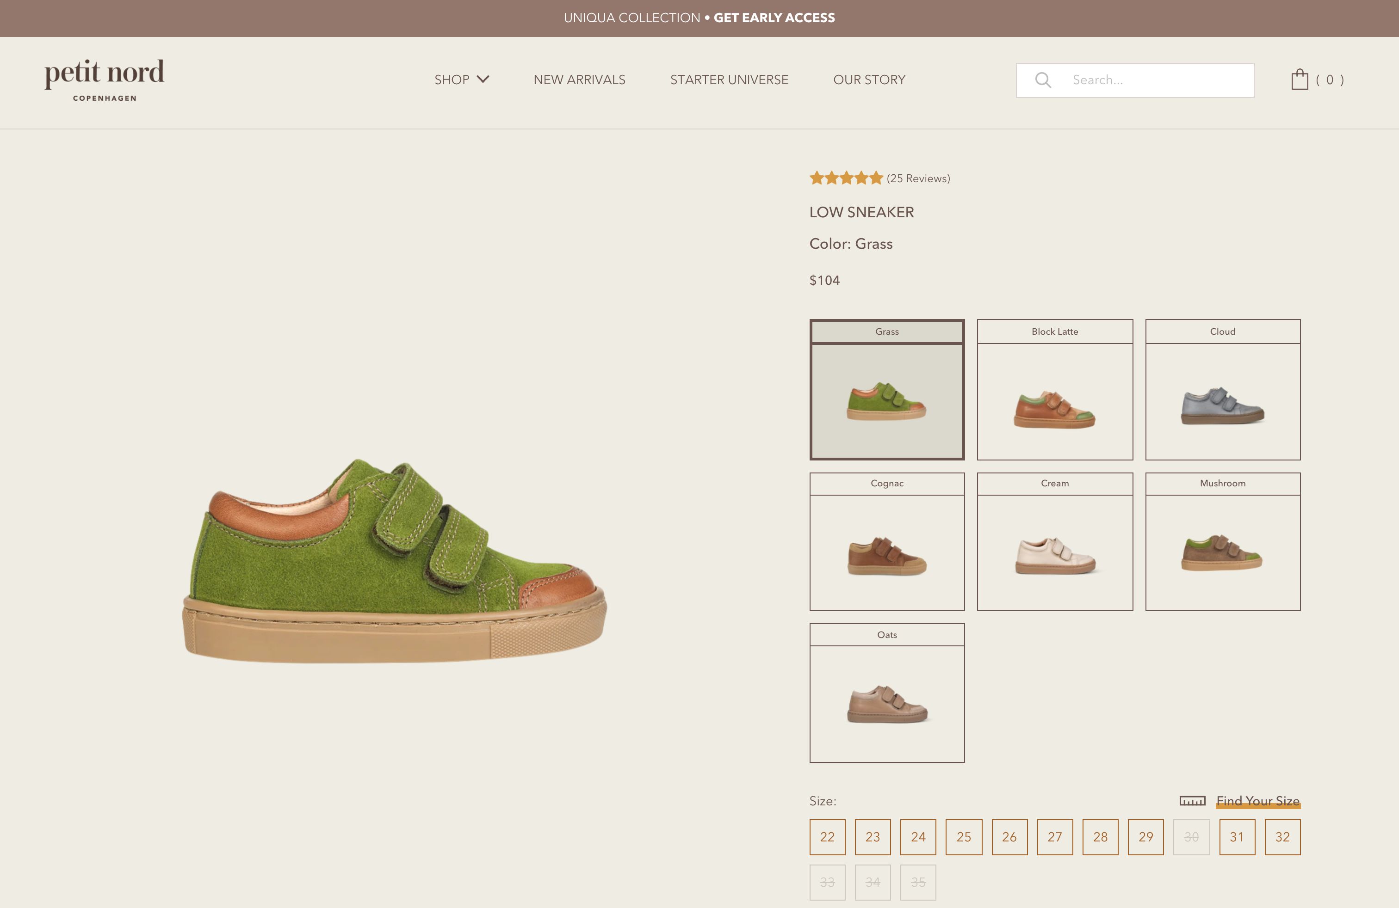
Task: Click the five-star rating icons
Action: tap(847, 178)
